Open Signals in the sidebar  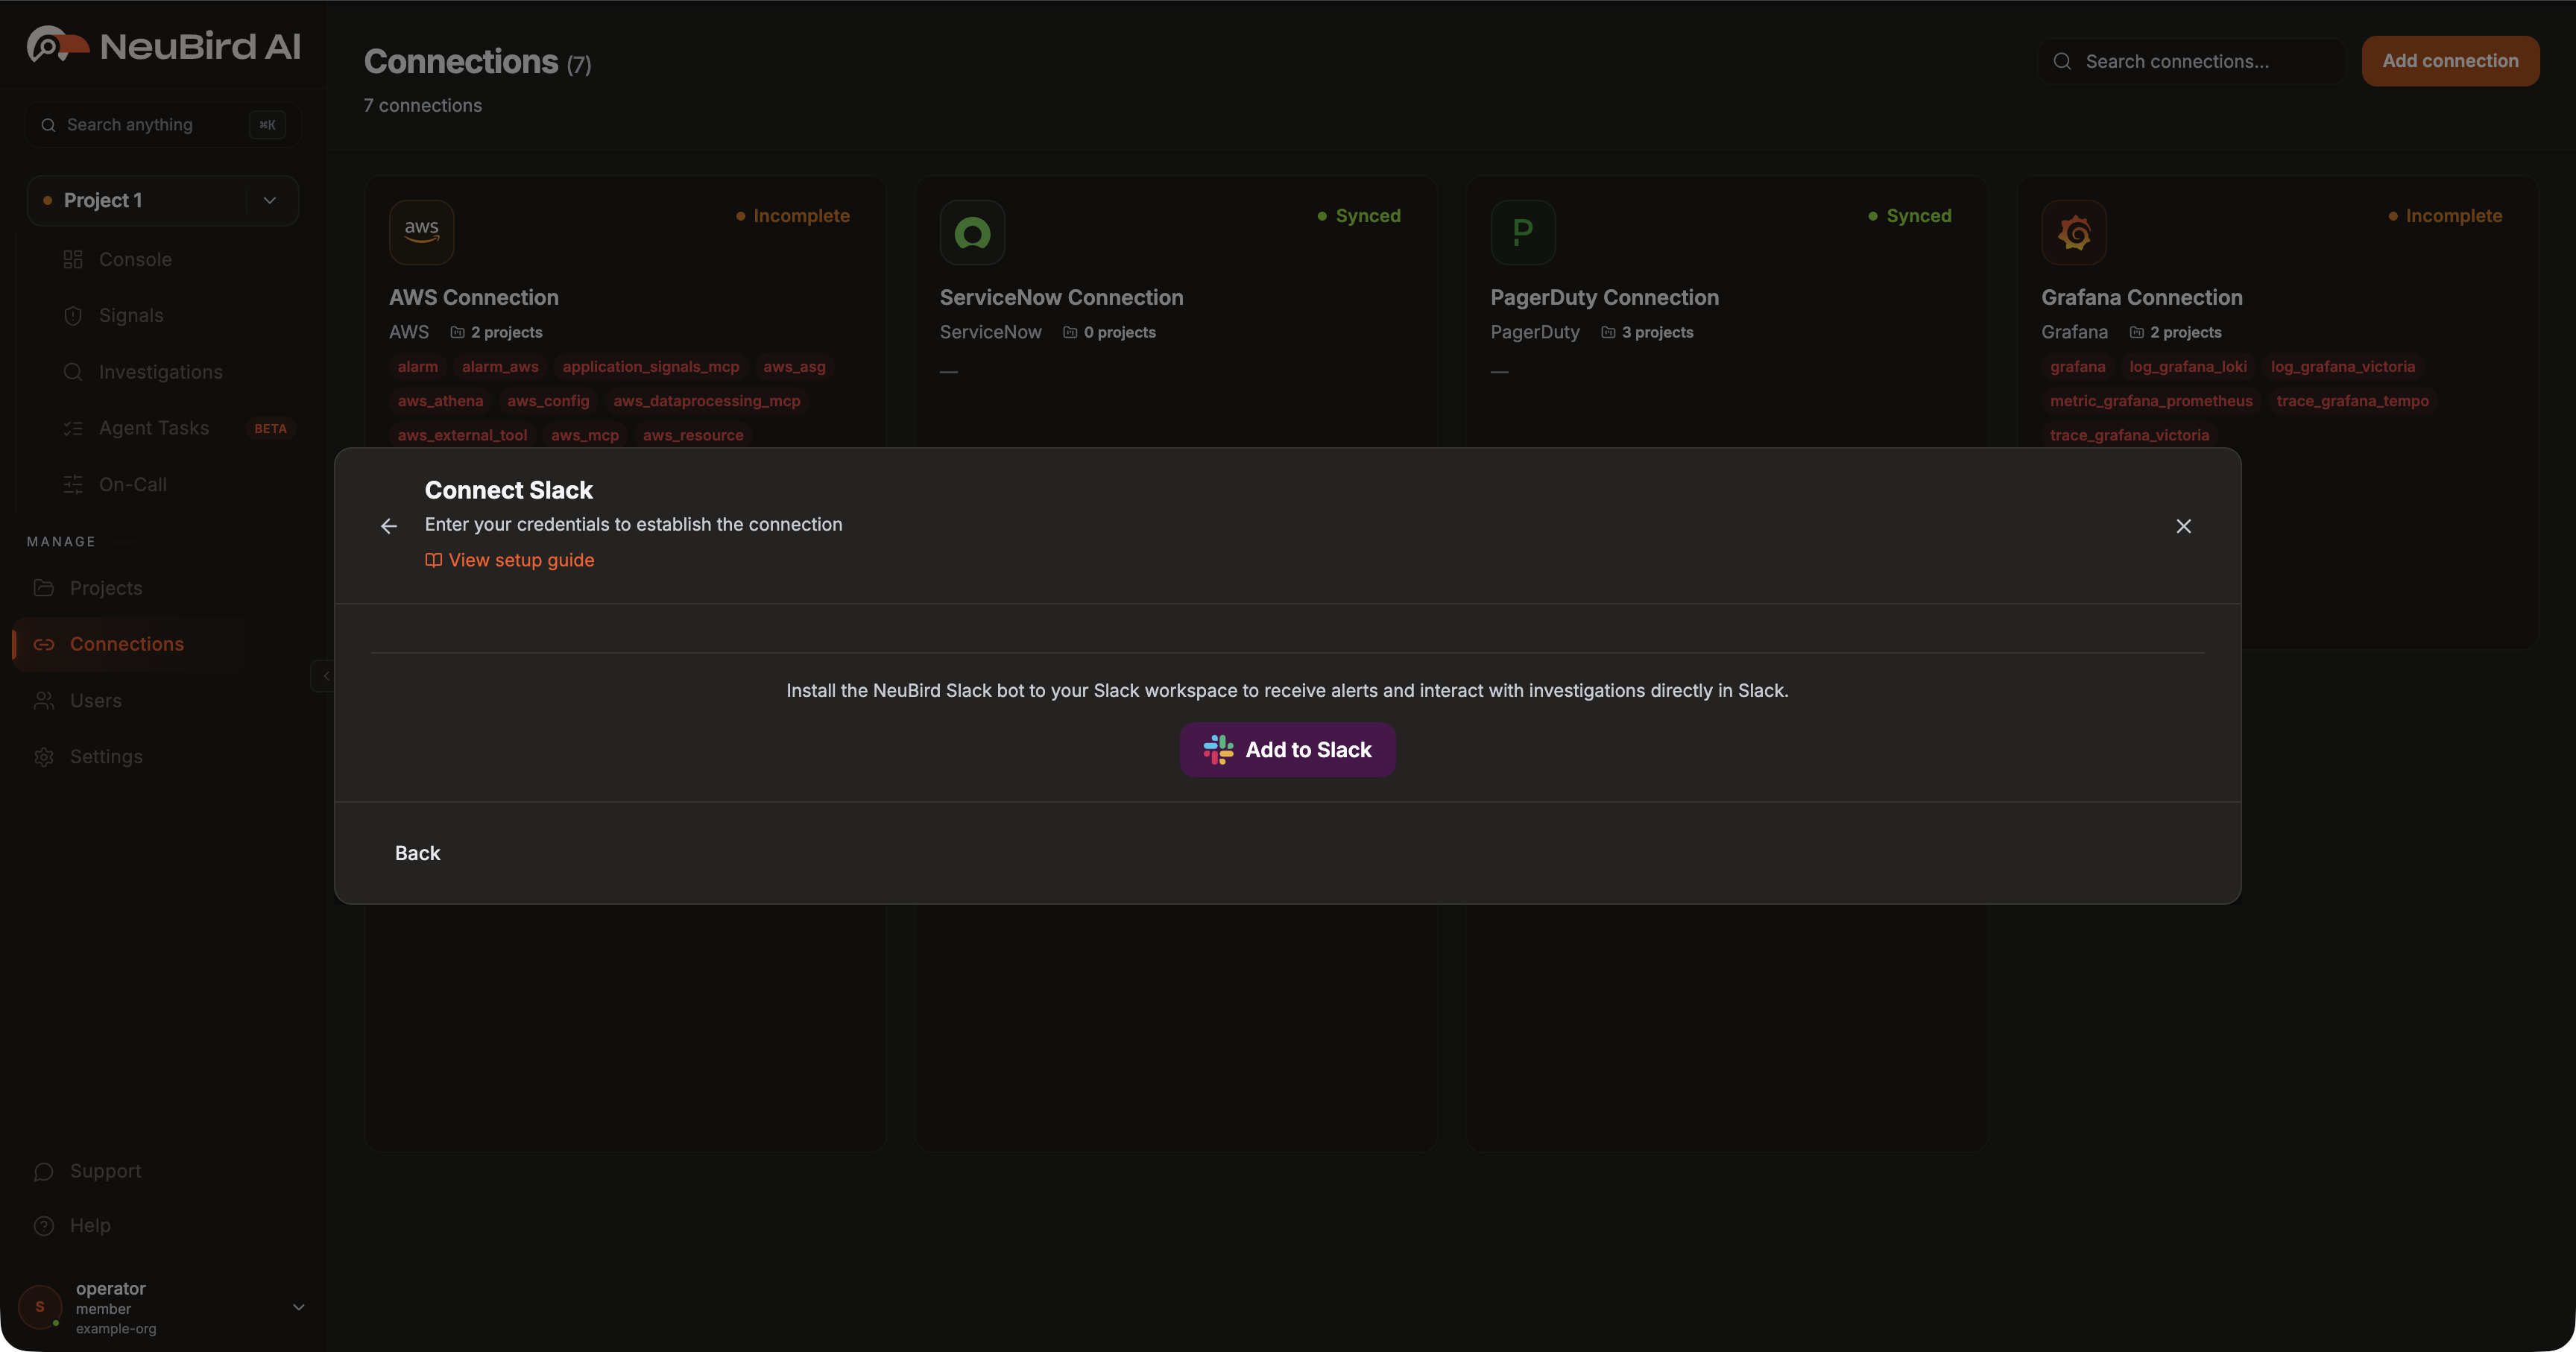pyautogui.click(x=131, y=316)
